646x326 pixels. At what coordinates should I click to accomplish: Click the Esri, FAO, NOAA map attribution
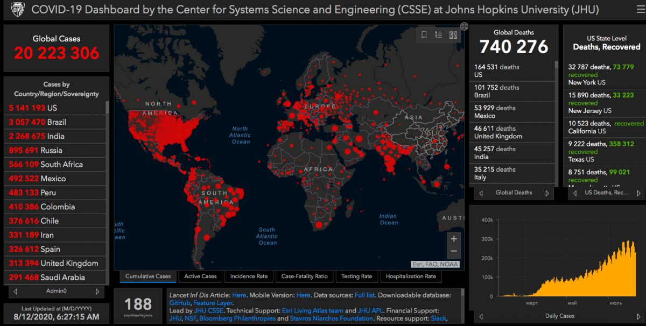436,264
